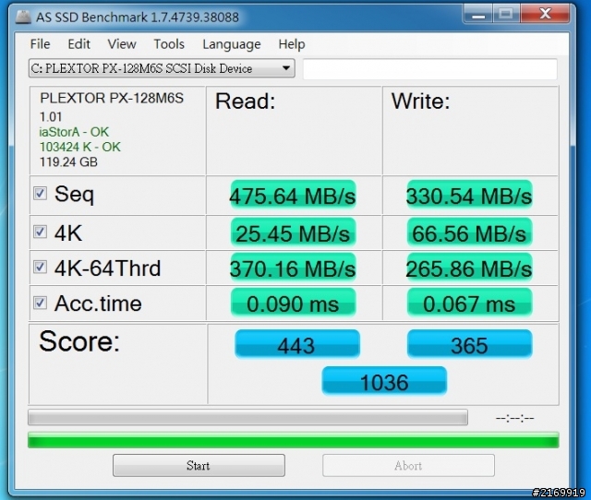Open the Language menu

tap(232, 44)
